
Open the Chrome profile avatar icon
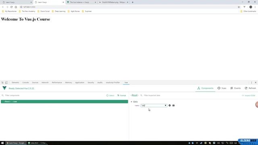tap(251, 7)
